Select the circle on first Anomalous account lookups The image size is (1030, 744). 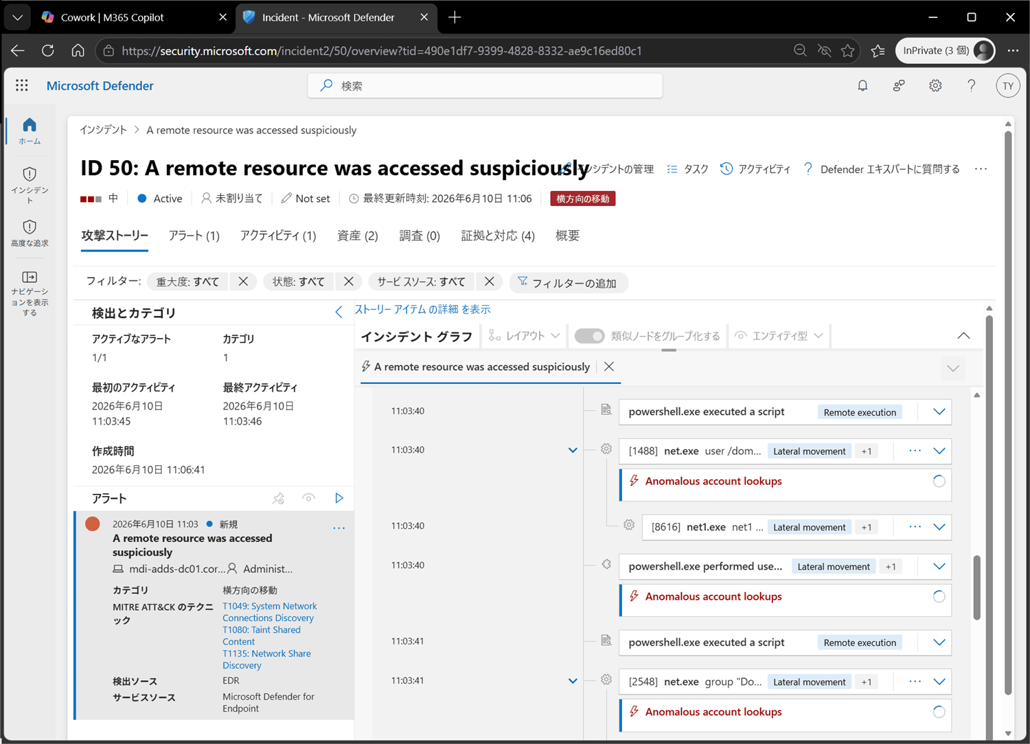pyautogui.click(x=939, y=482)
